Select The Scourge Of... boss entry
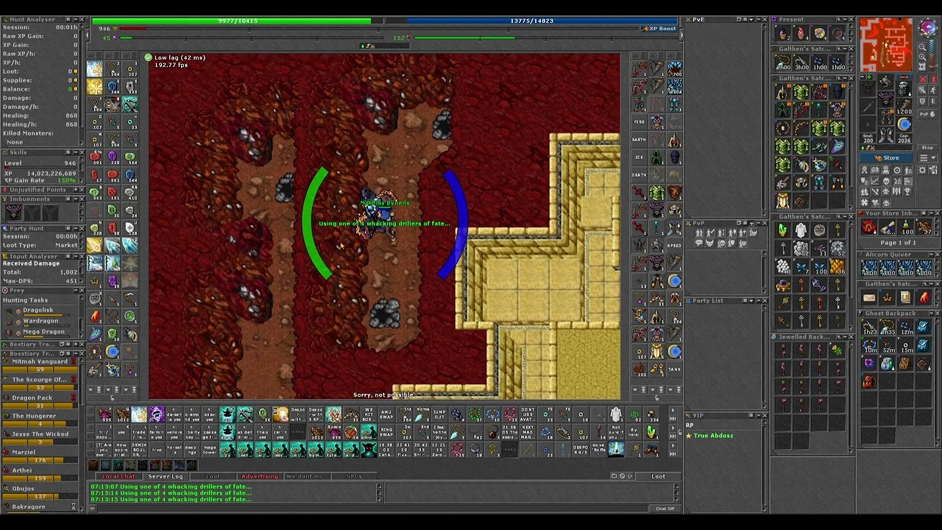This screenshot has height=530, width=942. [x=40, y=382]
